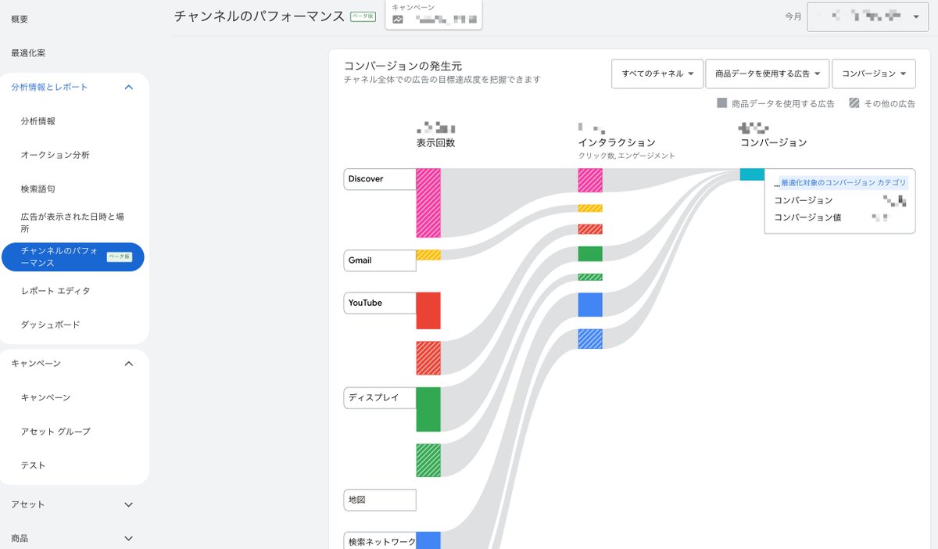Select チャンネルのパフォーマンス sidebar item
938x549 pixels.
pyautogui.click(x=73, y=257)
